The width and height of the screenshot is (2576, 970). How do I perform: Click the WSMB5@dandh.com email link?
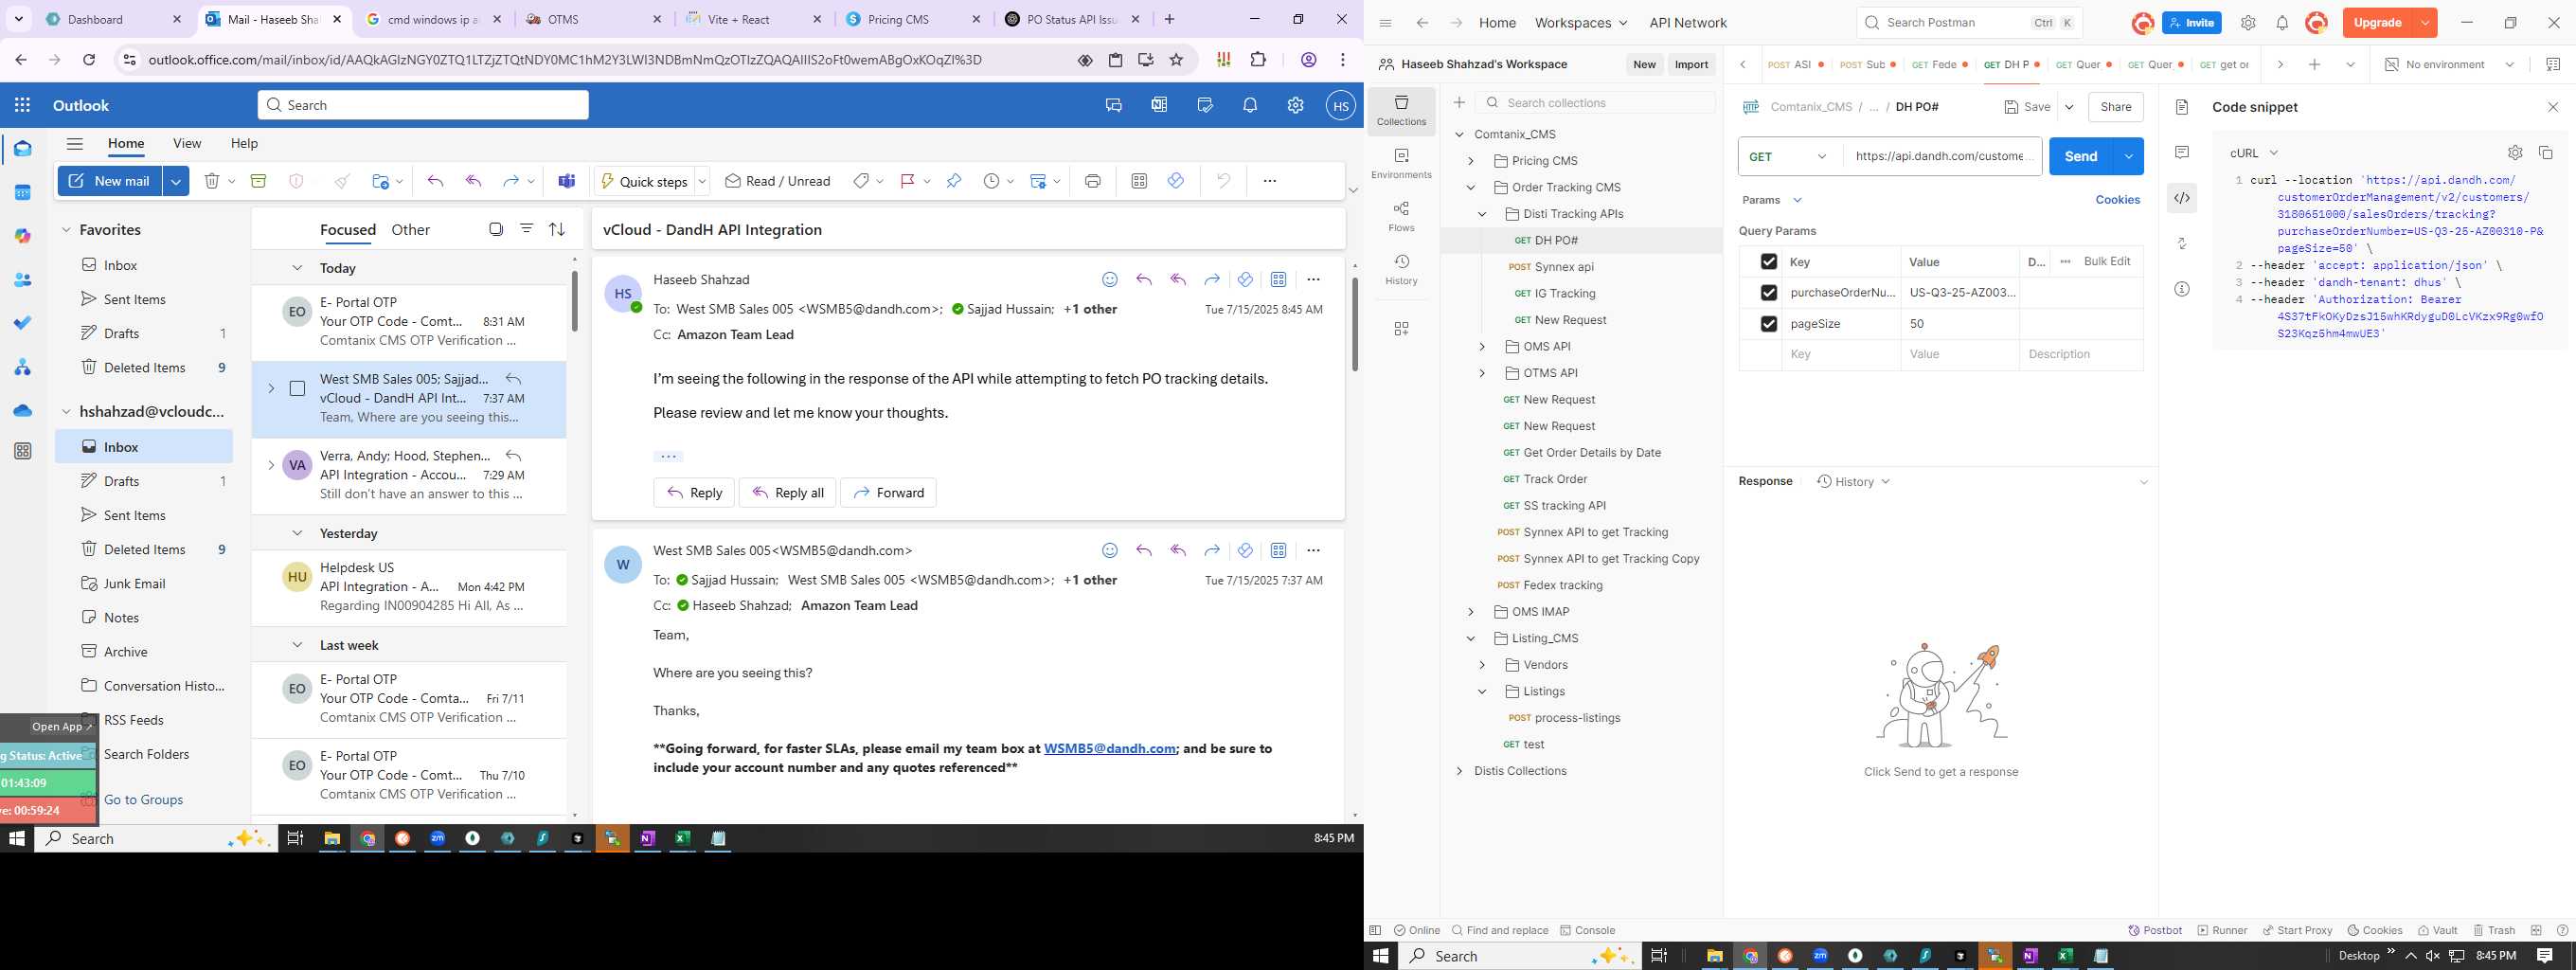tap(1109, 748)
